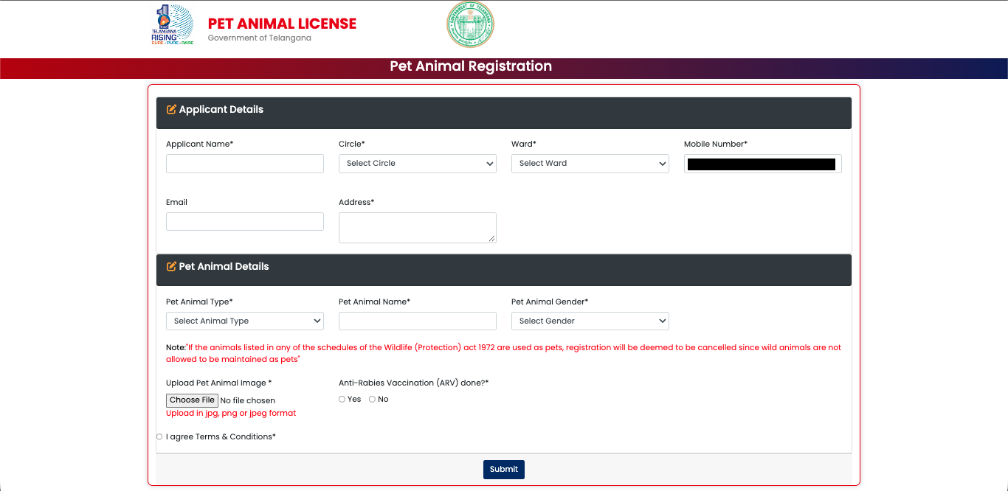Click the edit icon beside Applicant Details
1008x491 pixels.
pos(171,109)
